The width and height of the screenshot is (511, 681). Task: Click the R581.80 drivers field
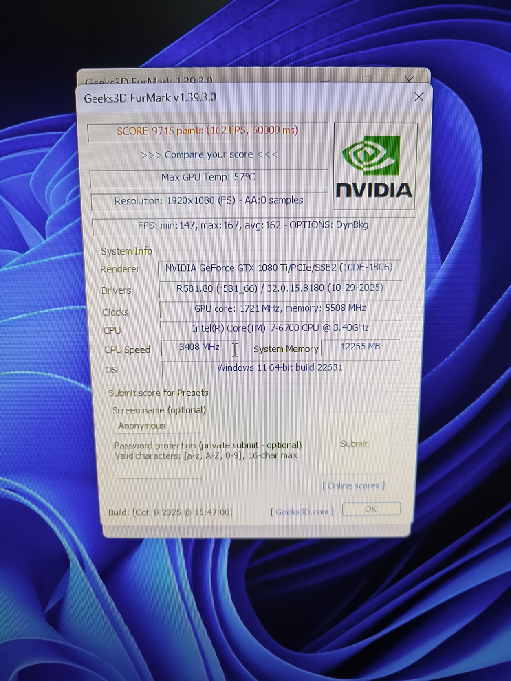280,288
